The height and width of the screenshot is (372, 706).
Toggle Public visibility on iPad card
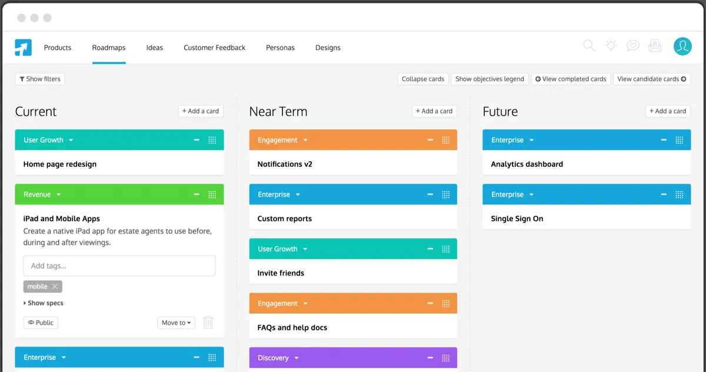41,323
